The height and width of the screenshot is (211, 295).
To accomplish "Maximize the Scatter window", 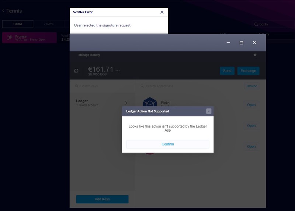I will pos(241,43).
